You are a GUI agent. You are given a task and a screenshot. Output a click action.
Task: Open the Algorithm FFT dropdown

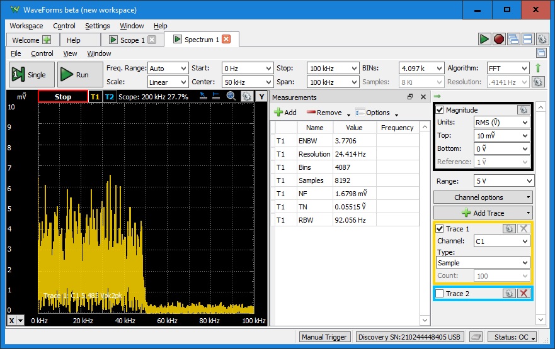pyautogui.click(x=507, y=68)
